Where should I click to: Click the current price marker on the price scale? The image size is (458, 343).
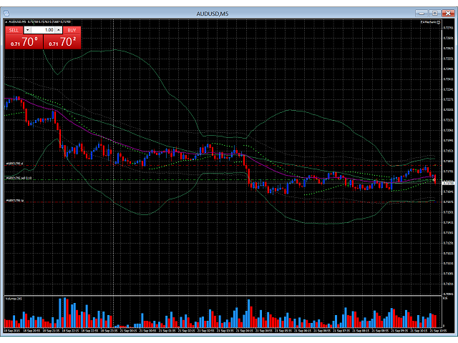click(x=449, y=183)
